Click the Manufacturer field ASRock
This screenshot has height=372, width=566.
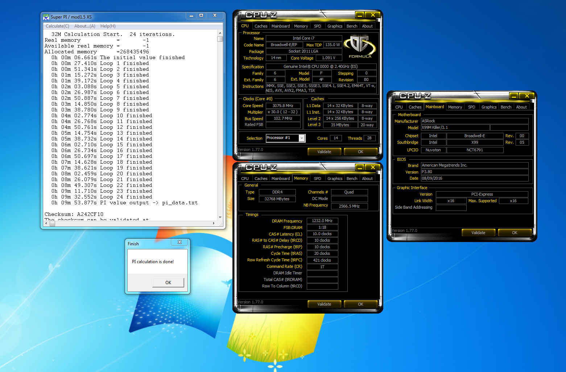[x=475, y=121]
